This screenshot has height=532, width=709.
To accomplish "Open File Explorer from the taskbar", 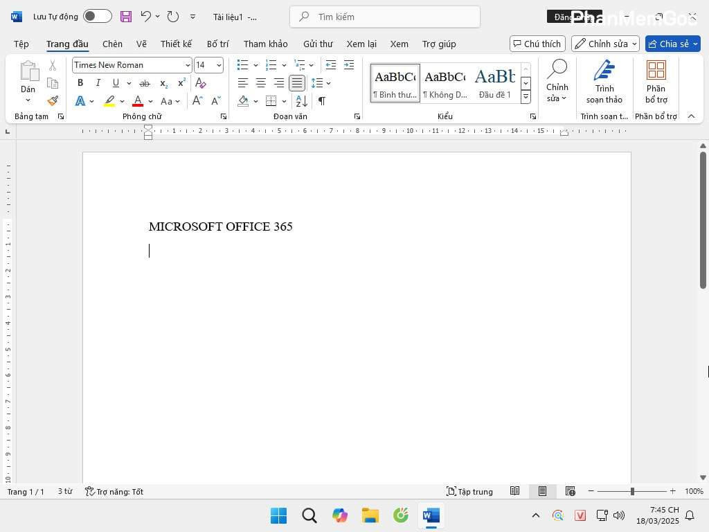I will [x=370, y=515].
